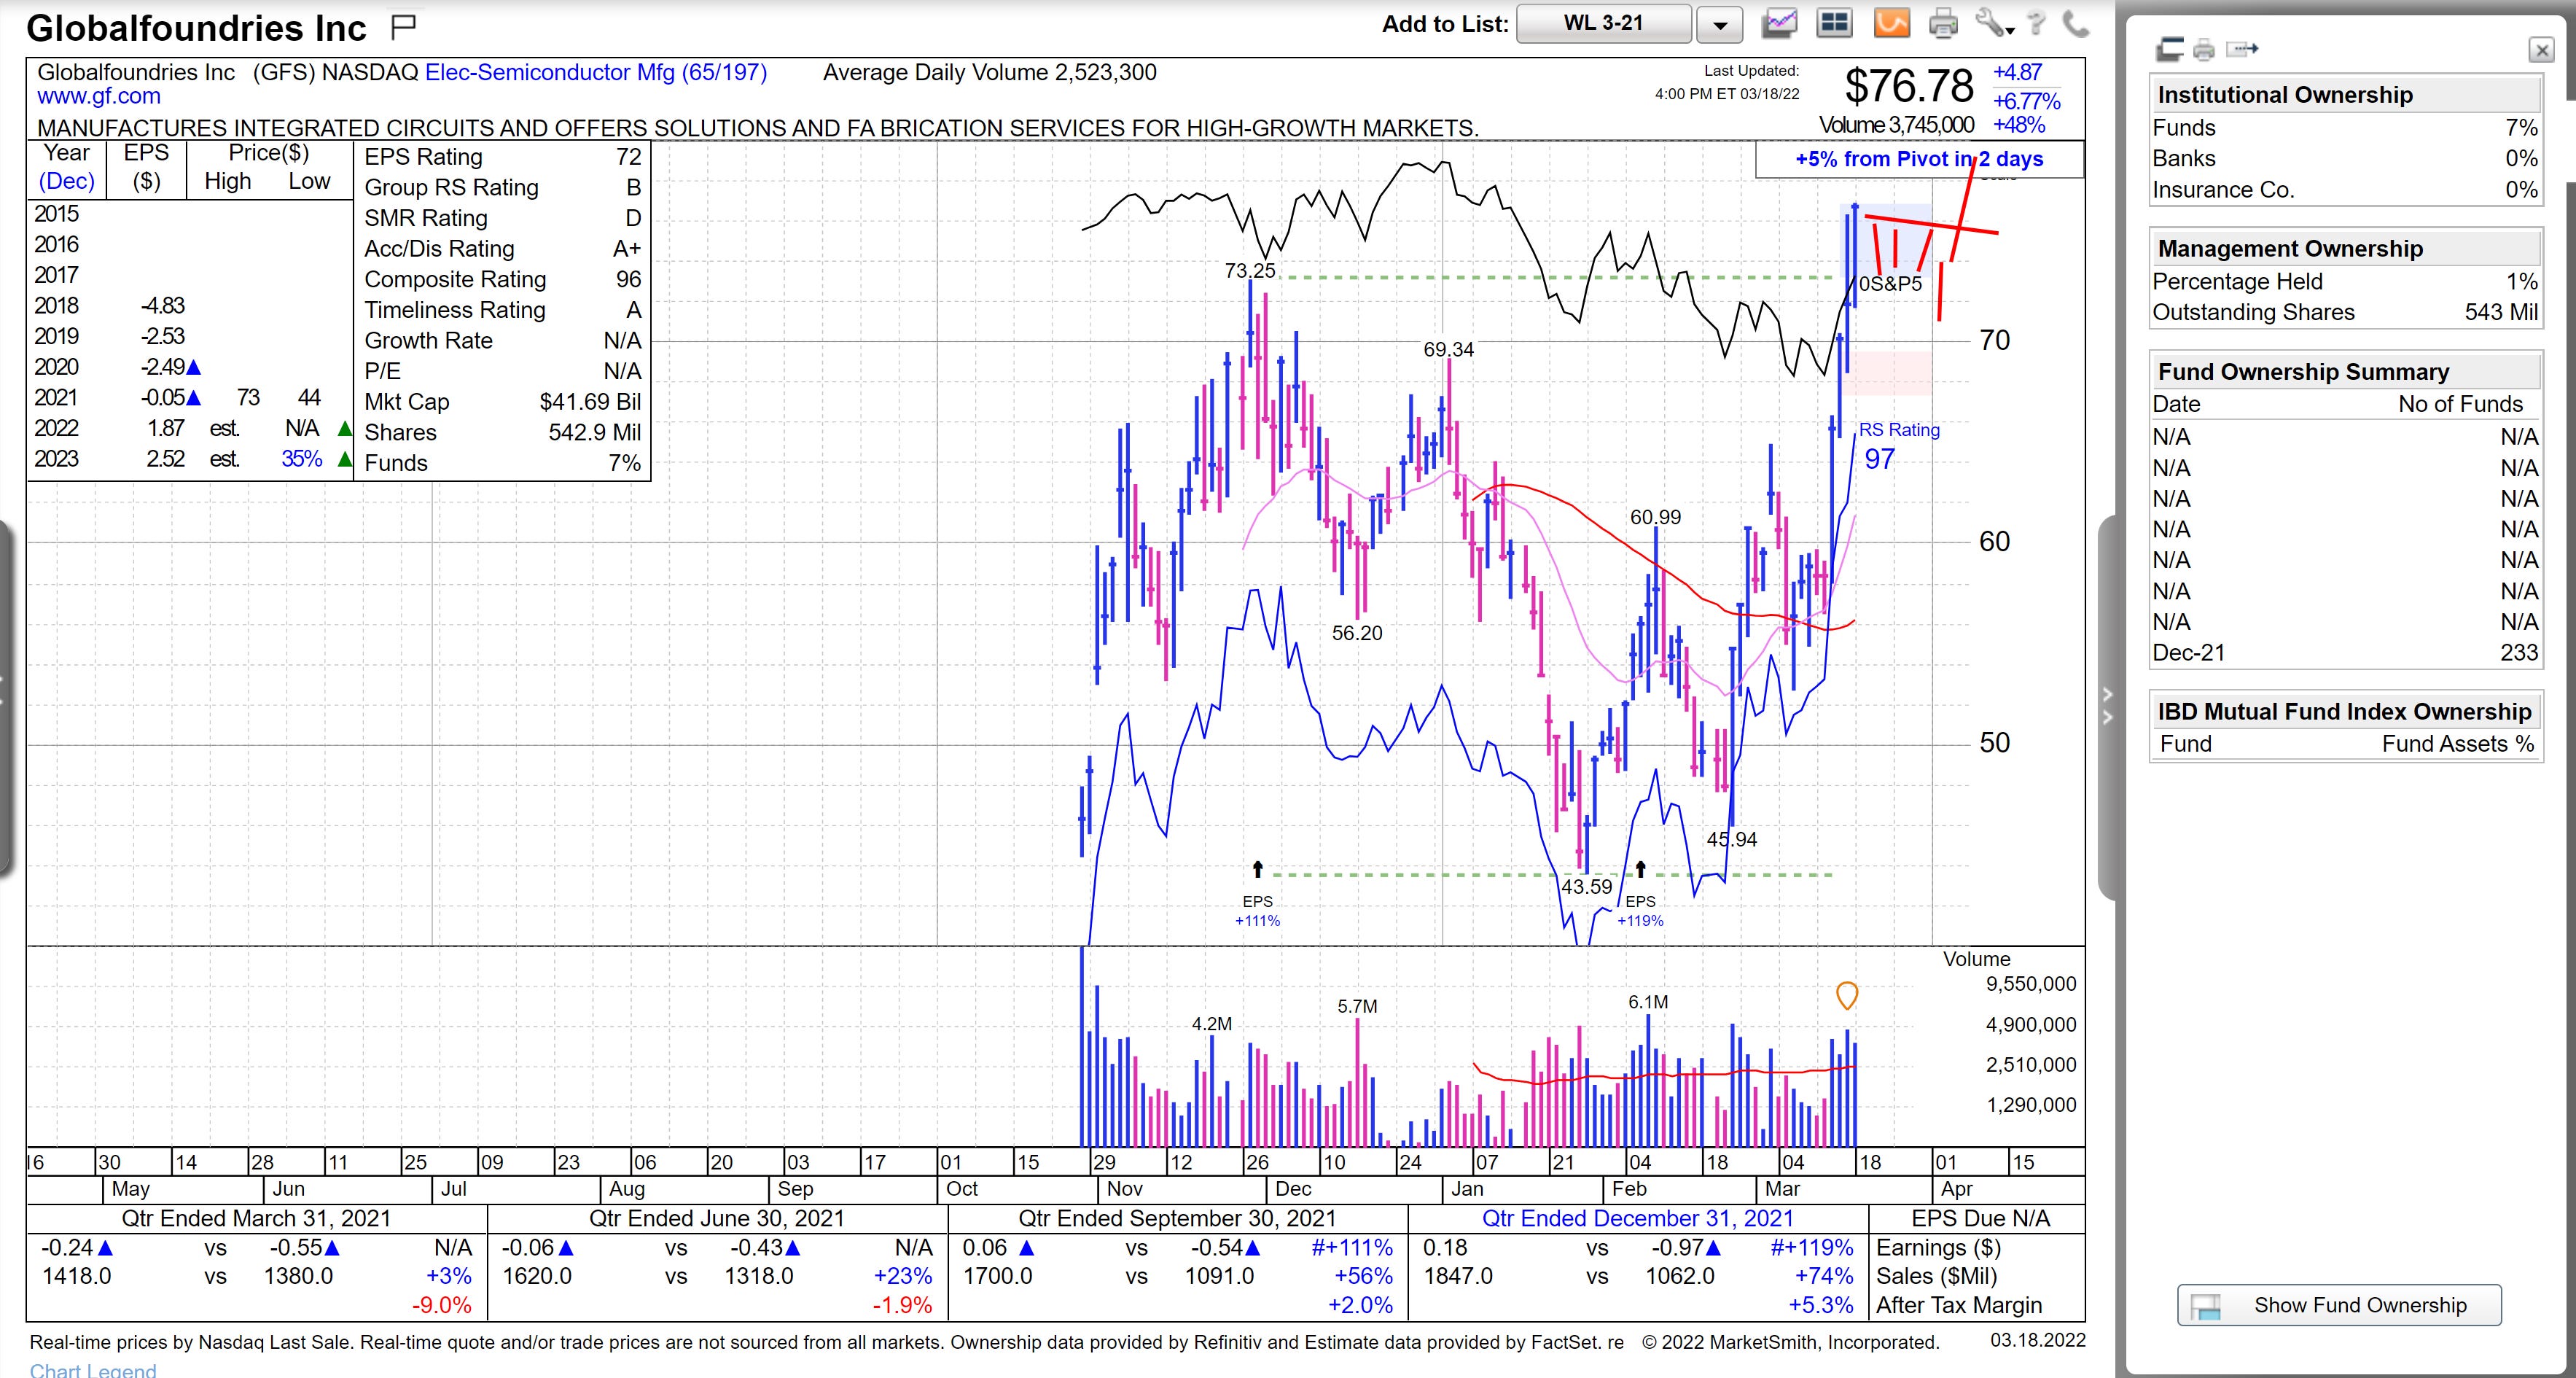Image resolution: width=2576 pixels, height=1378 pixels.
Task: Click the phone contact icon
Action: [x=2075, y=23]
